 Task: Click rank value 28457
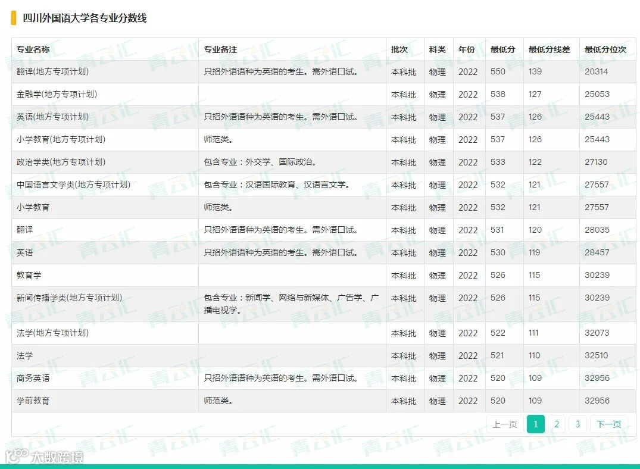pyautogui.click(x=597, y=253)
